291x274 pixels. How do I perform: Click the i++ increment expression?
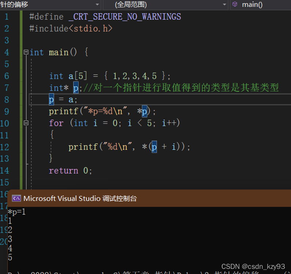[169, 123]
